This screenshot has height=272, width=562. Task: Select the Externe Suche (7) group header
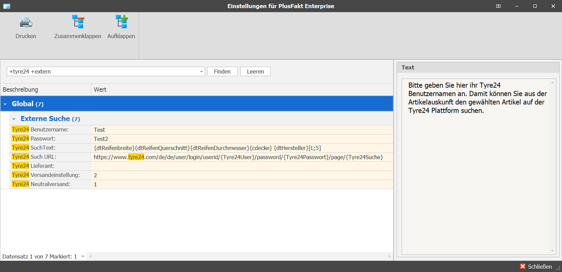tap(201, 119)
